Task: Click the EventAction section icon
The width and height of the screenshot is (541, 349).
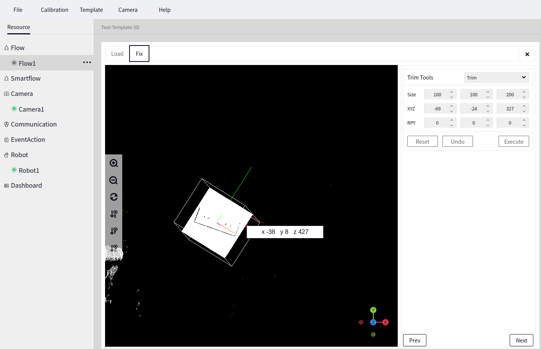Action: point(6,140)
